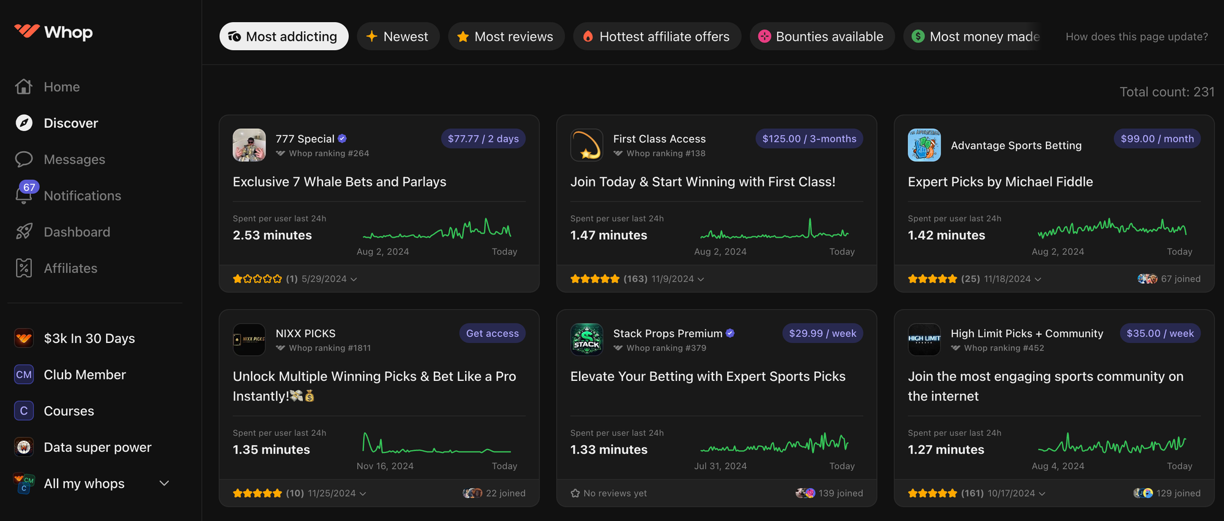Click 'Whop ranking #1811' text
Viewport: 1224px width, 521px height.
point(330,348)
